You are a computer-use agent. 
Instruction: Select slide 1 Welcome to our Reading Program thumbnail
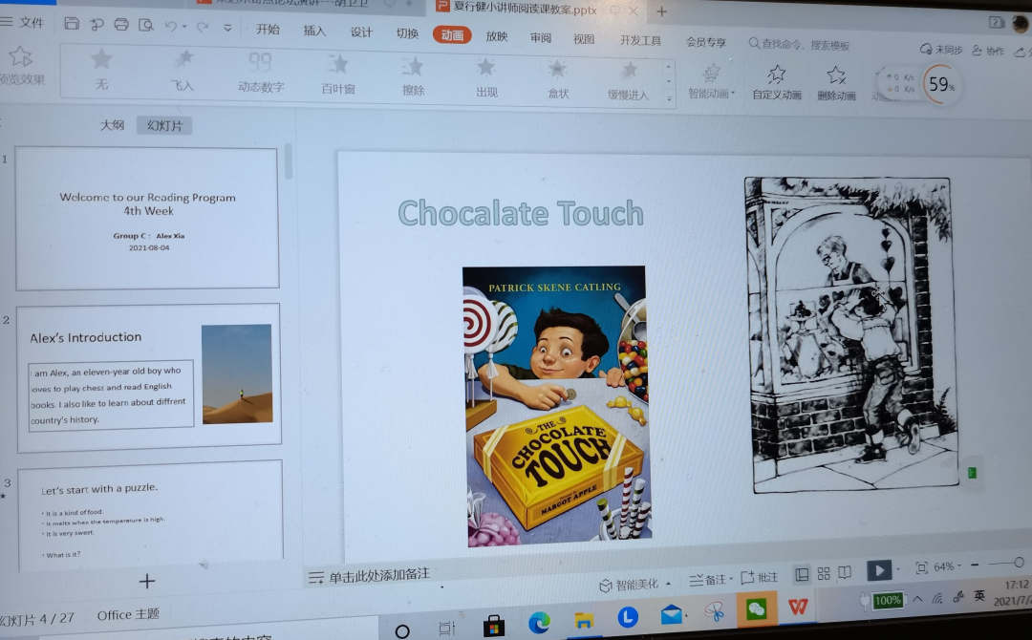click(x=147, y=218)
